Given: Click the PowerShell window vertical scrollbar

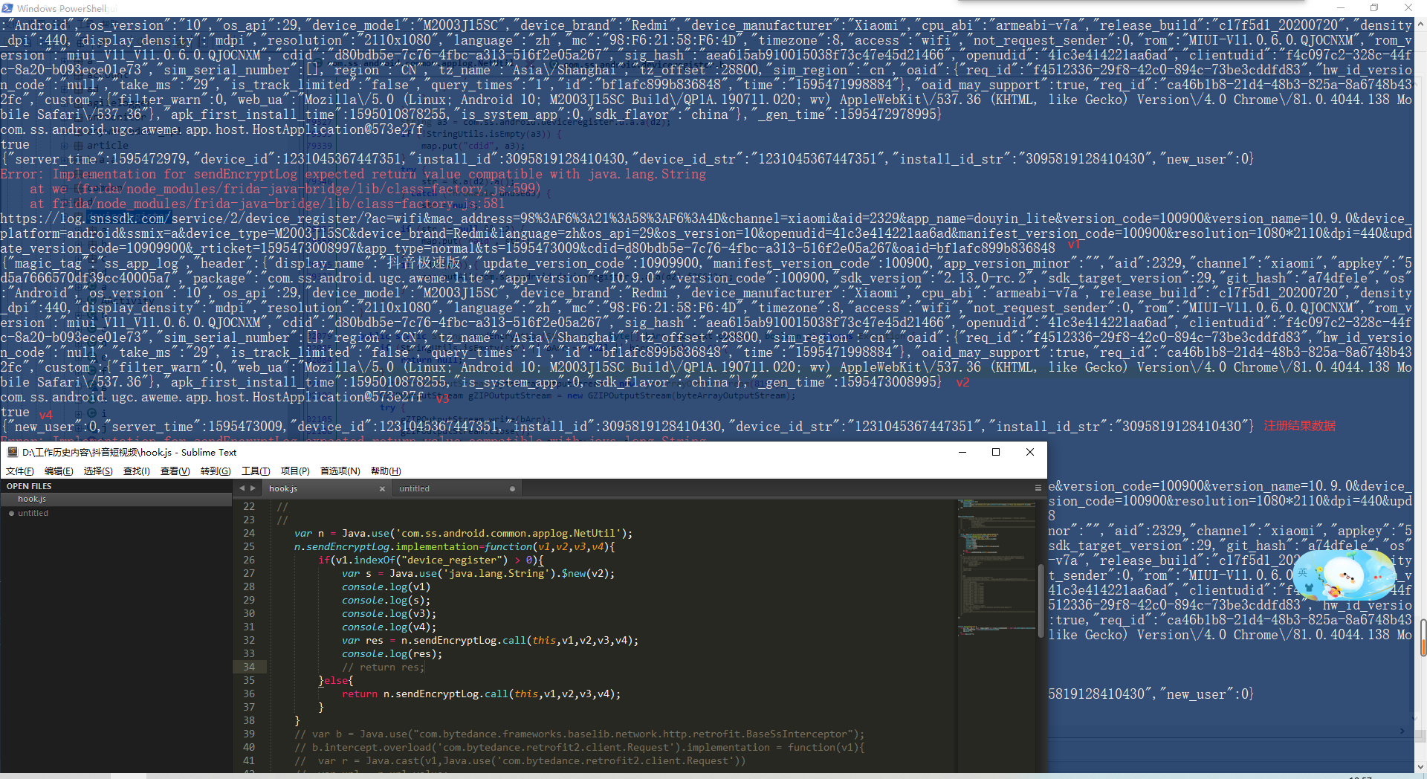Looking at the screenshot, I should pos(1421,394).
